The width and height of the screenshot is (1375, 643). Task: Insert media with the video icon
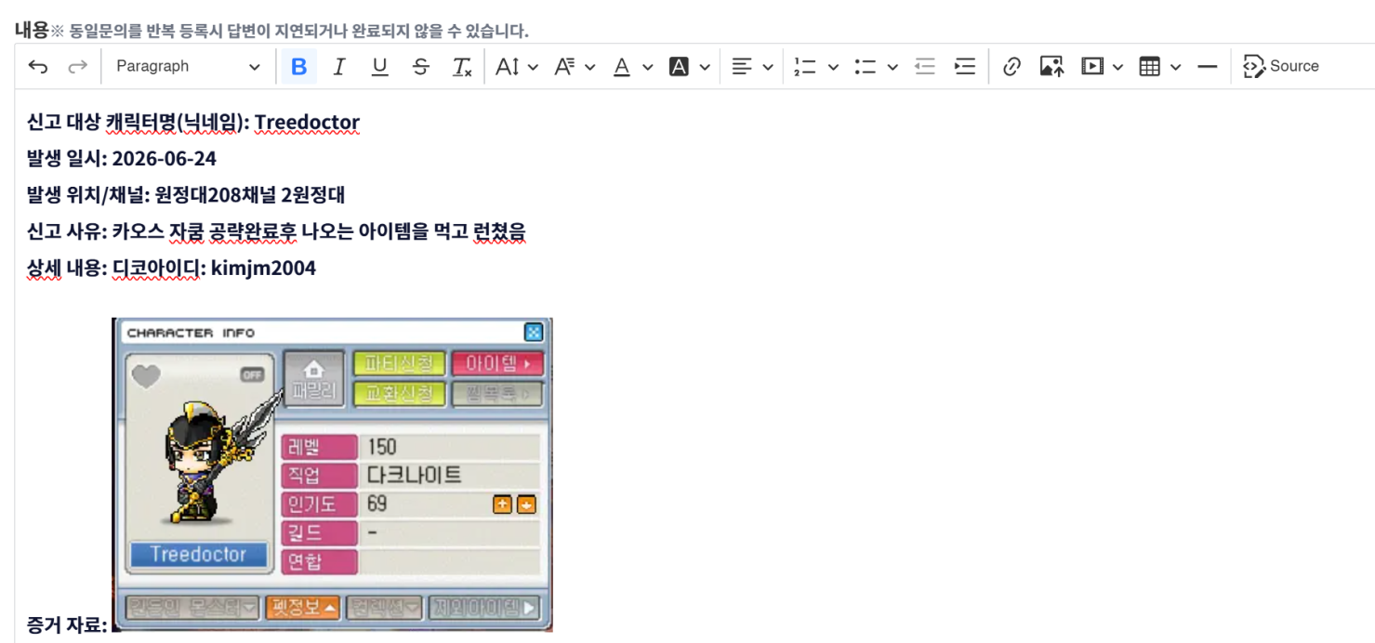(1092, 66)
